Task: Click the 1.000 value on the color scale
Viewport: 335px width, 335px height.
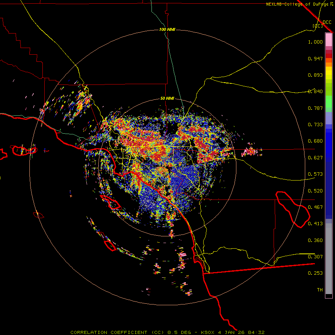Action: pos(315,42)
